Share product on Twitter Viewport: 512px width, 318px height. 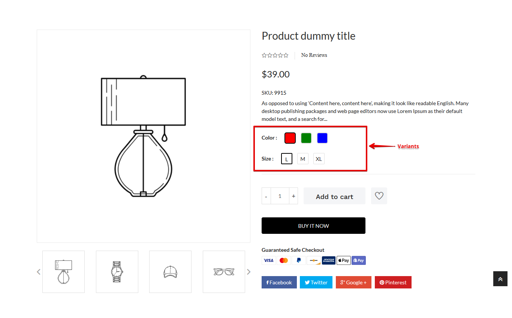tap(316, 282)
